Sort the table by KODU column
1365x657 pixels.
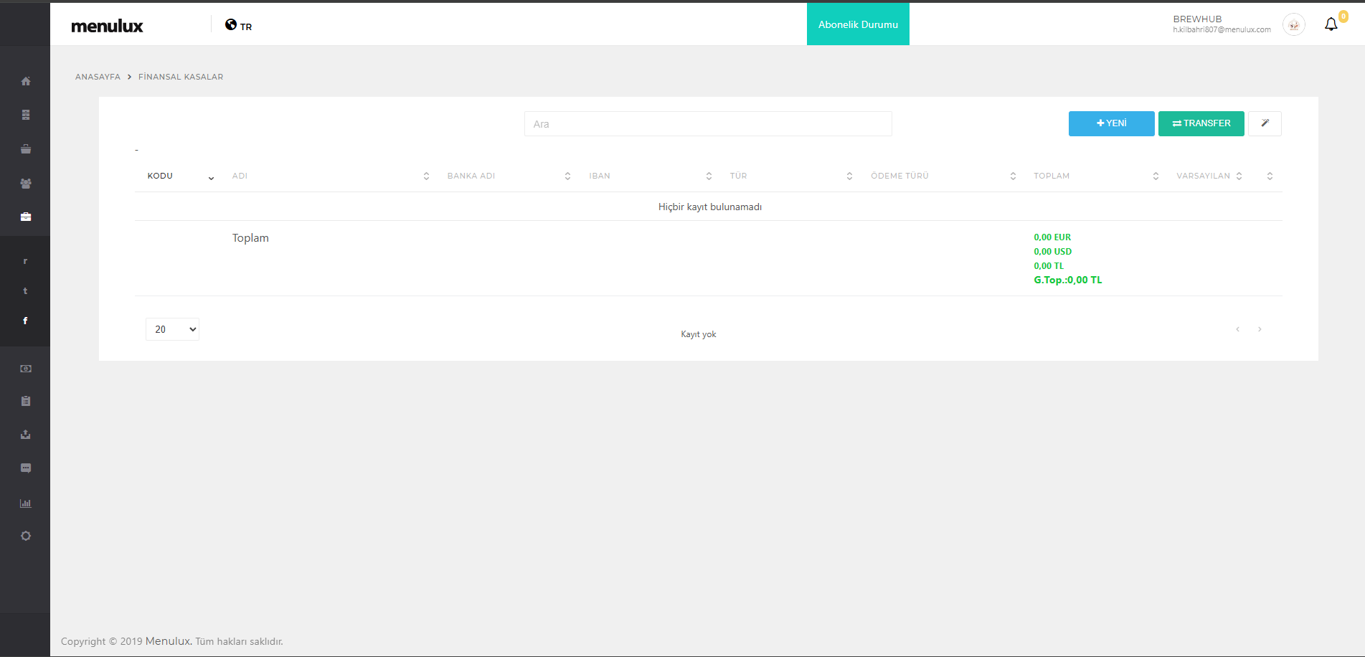[161, 176]
